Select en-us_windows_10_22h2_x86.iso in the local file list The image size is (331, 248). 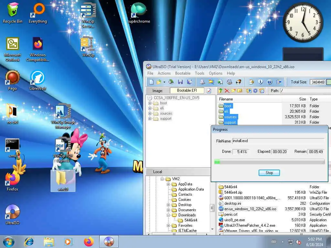coord(250,209)
